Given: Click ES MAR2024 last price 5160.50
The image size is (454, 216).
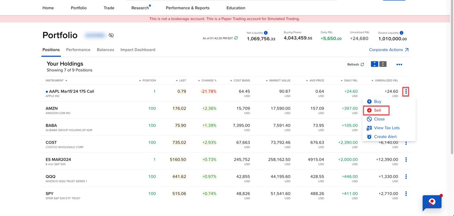Looking at the screenshot, I should (178, 159).
